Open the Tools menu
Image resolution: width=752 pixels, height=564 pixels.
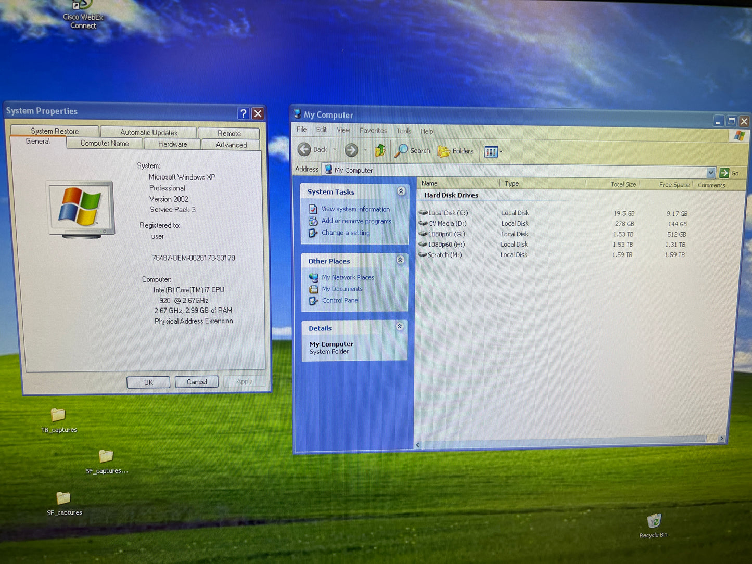coord(404,131)
